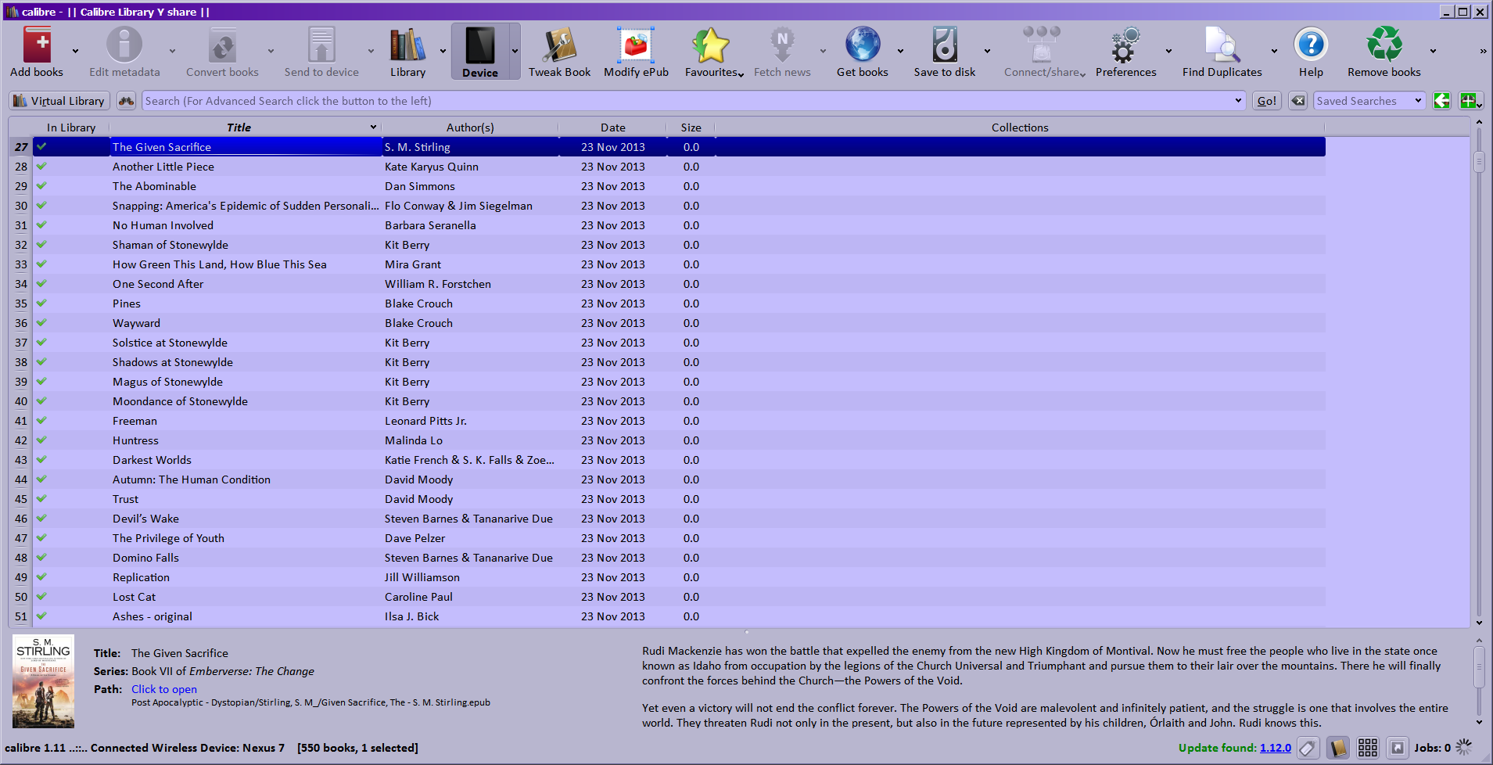Expand the Save to disk dropdown arrow
The height and width of the screenshot is (765, 1493).
tap(987, 52)
